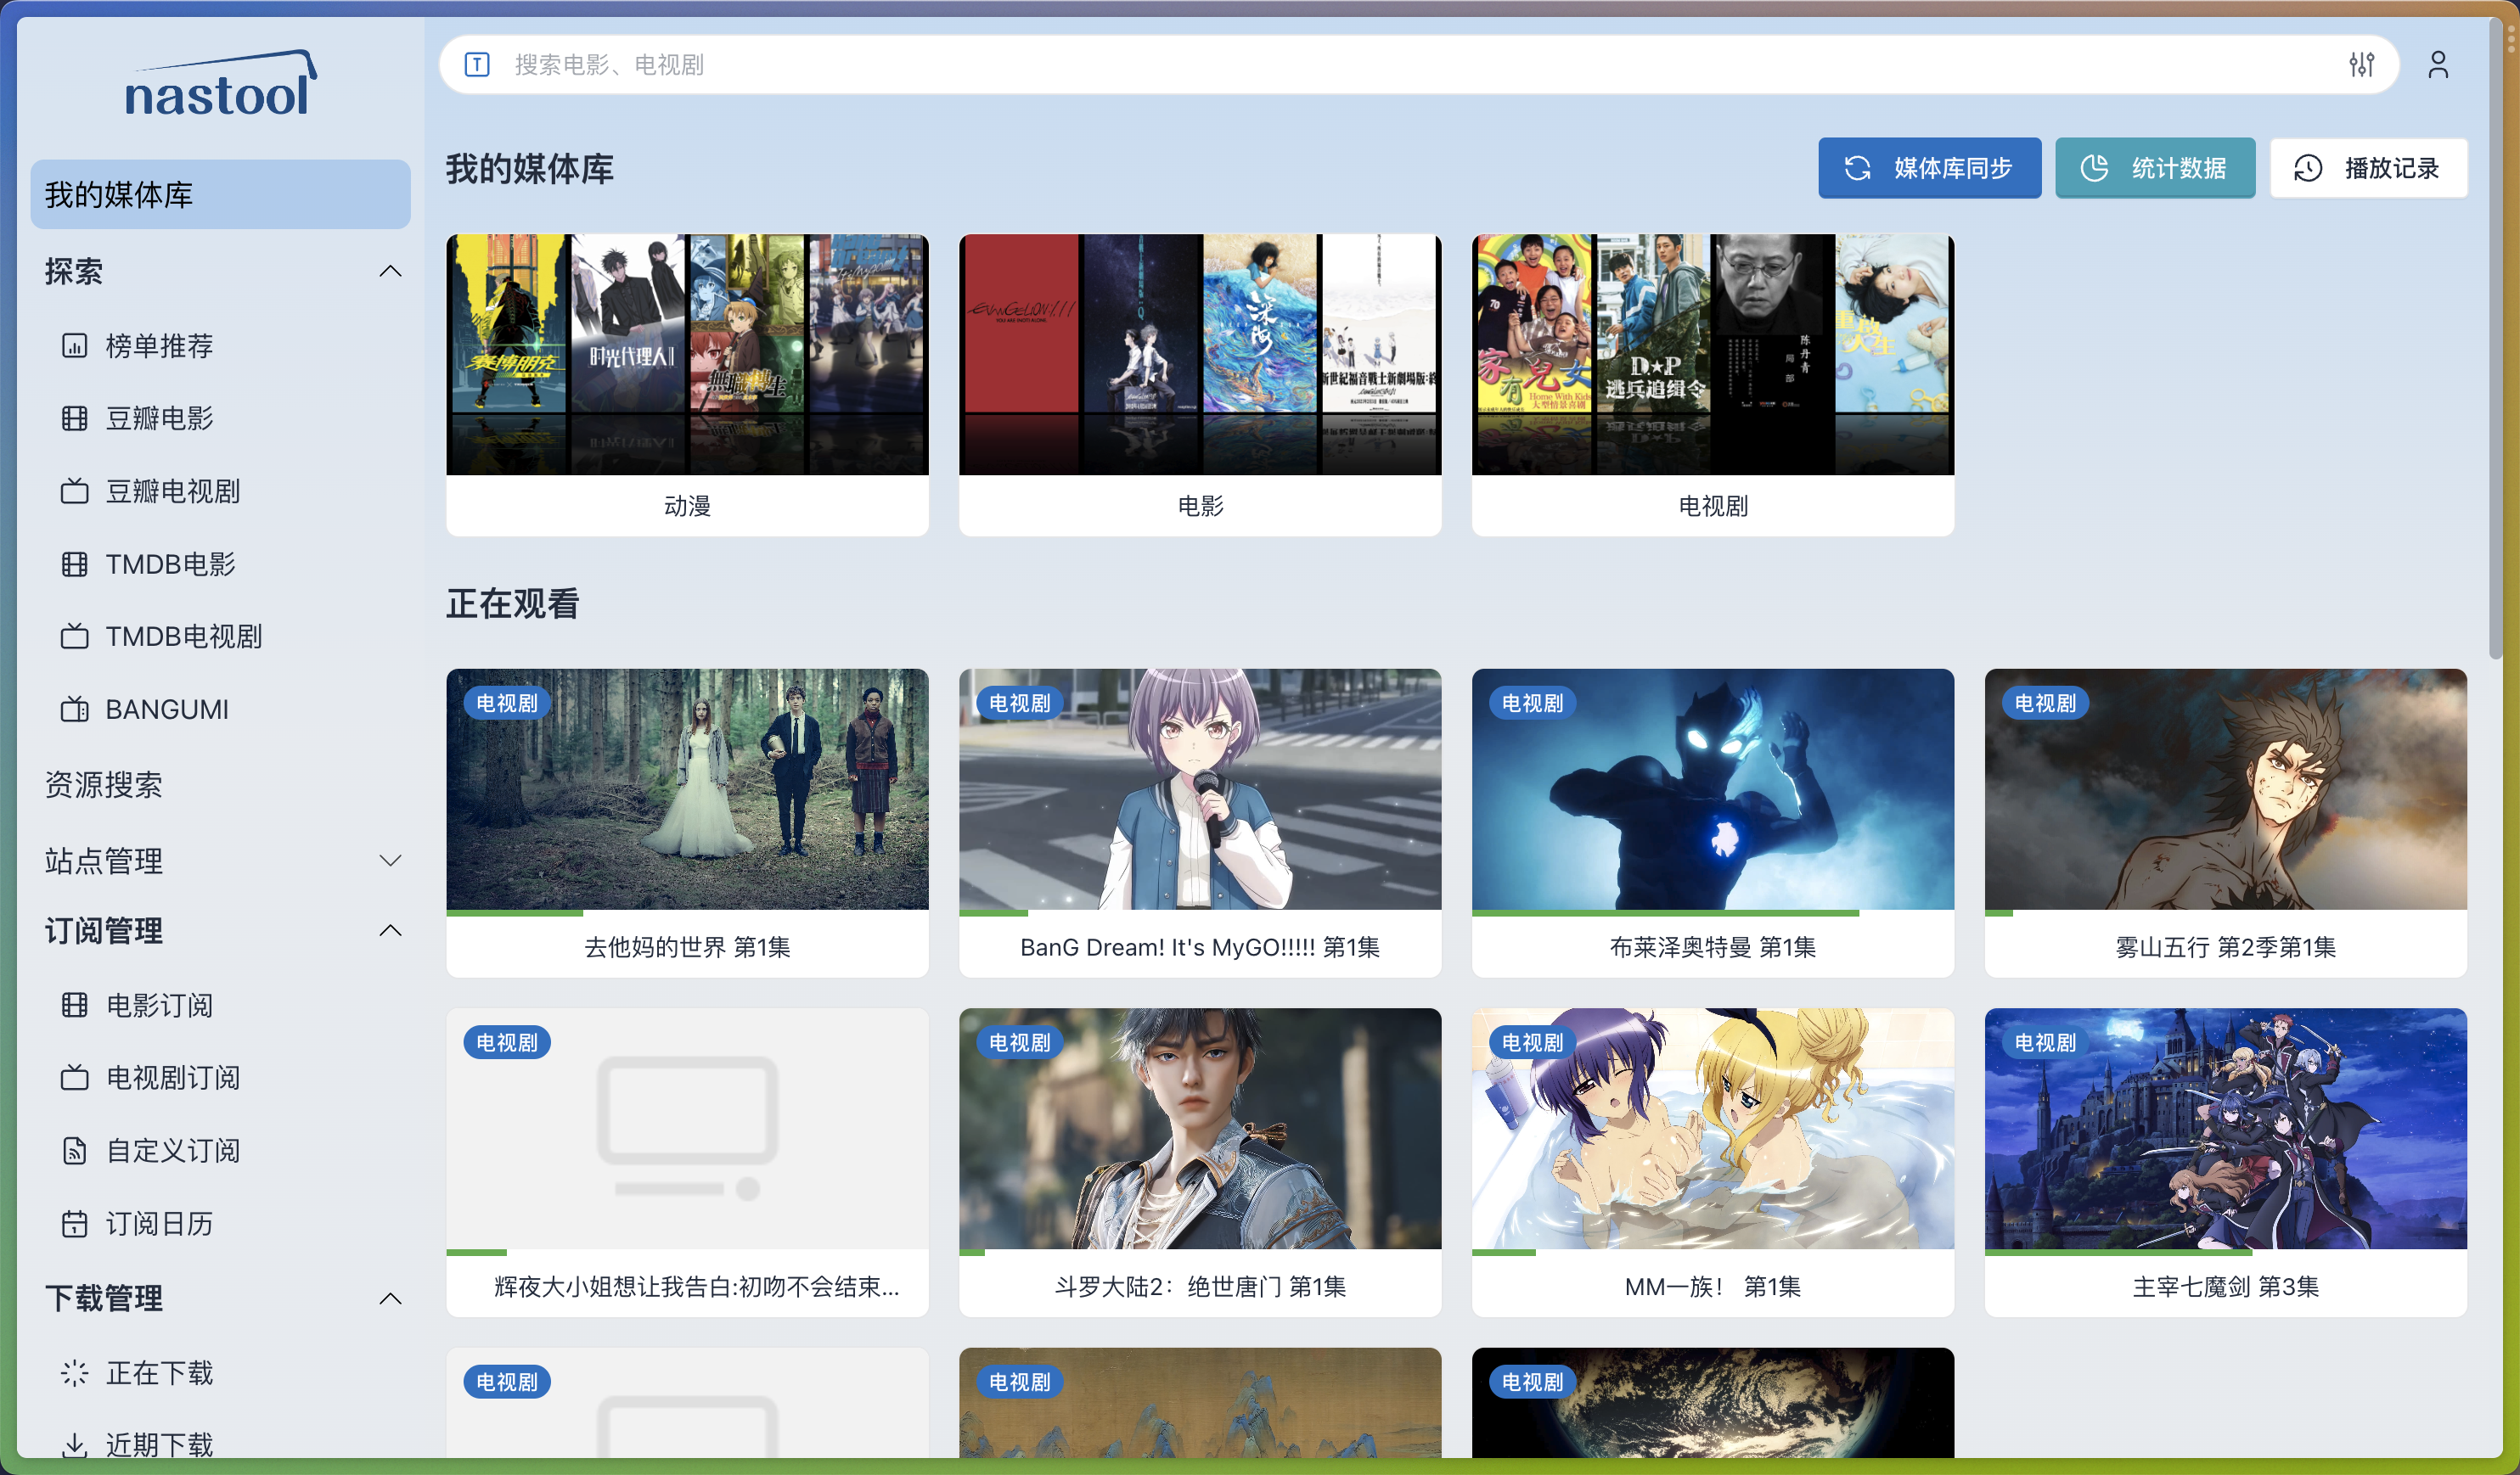Open 主宰七魔剑 第3集 thumbnail

(x=2226, y=1128)
